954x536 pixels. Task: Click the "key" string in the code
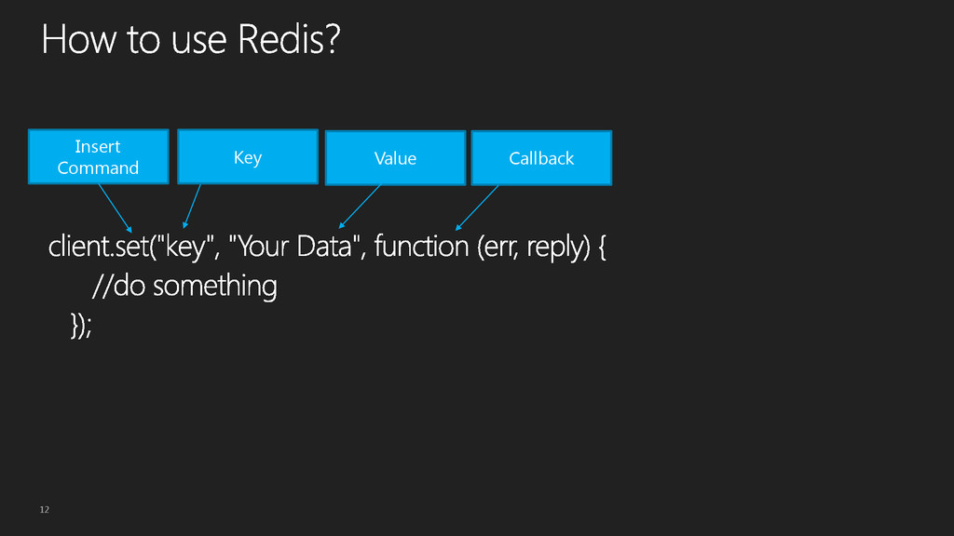[185, 246]
